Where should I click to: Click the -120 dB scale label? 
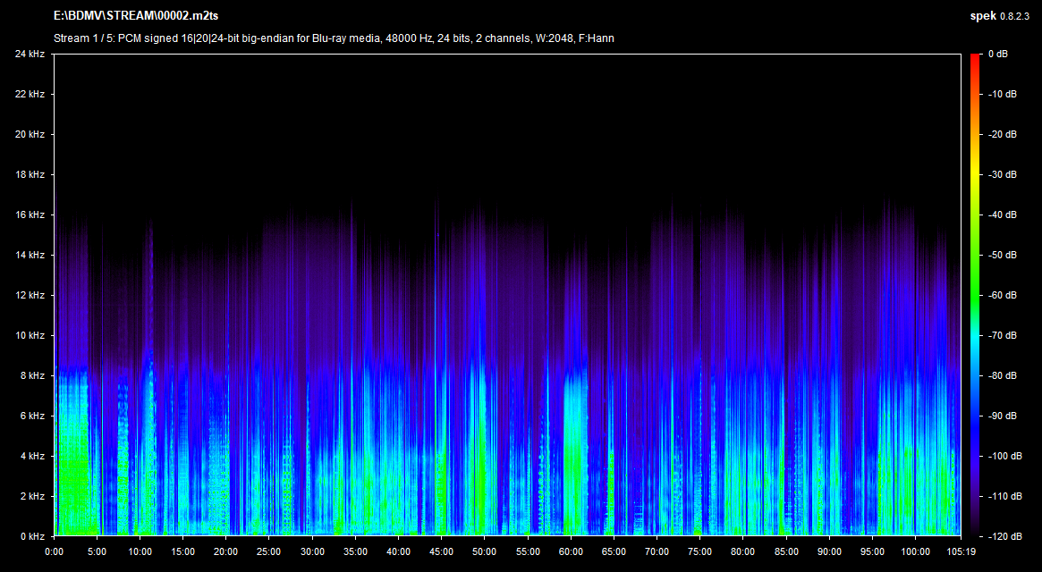coord(1004,536)
